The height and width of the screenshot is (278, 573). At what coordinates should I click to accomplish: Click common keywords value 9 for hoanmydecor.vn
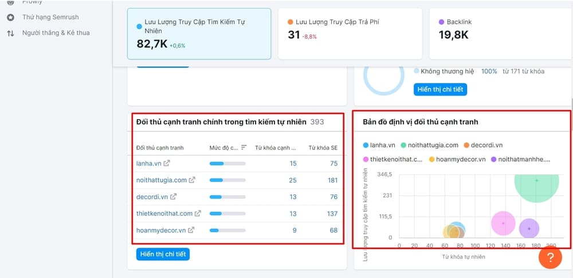[x=295, y=230]
